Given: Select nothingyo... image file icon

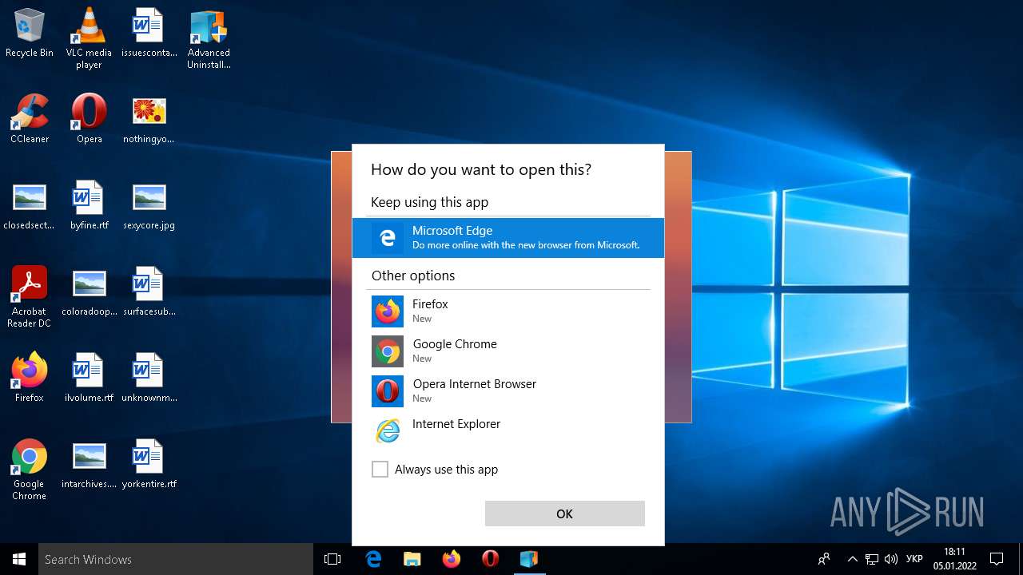Looking at the screenshot, I should [149, 119].
